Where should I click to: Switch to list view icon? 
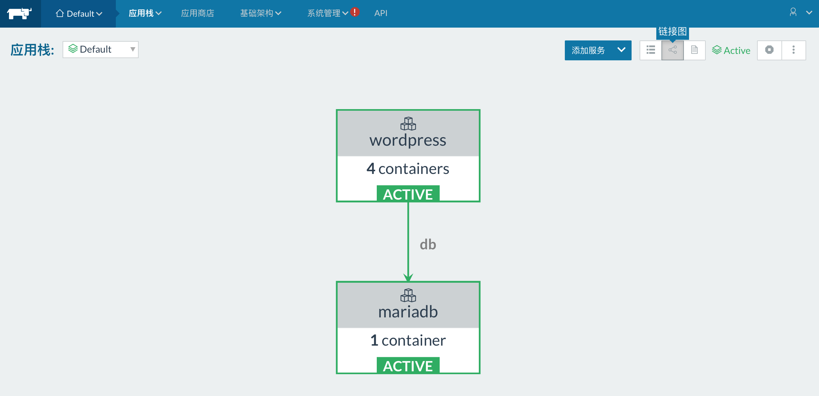[x=651, y=50]
